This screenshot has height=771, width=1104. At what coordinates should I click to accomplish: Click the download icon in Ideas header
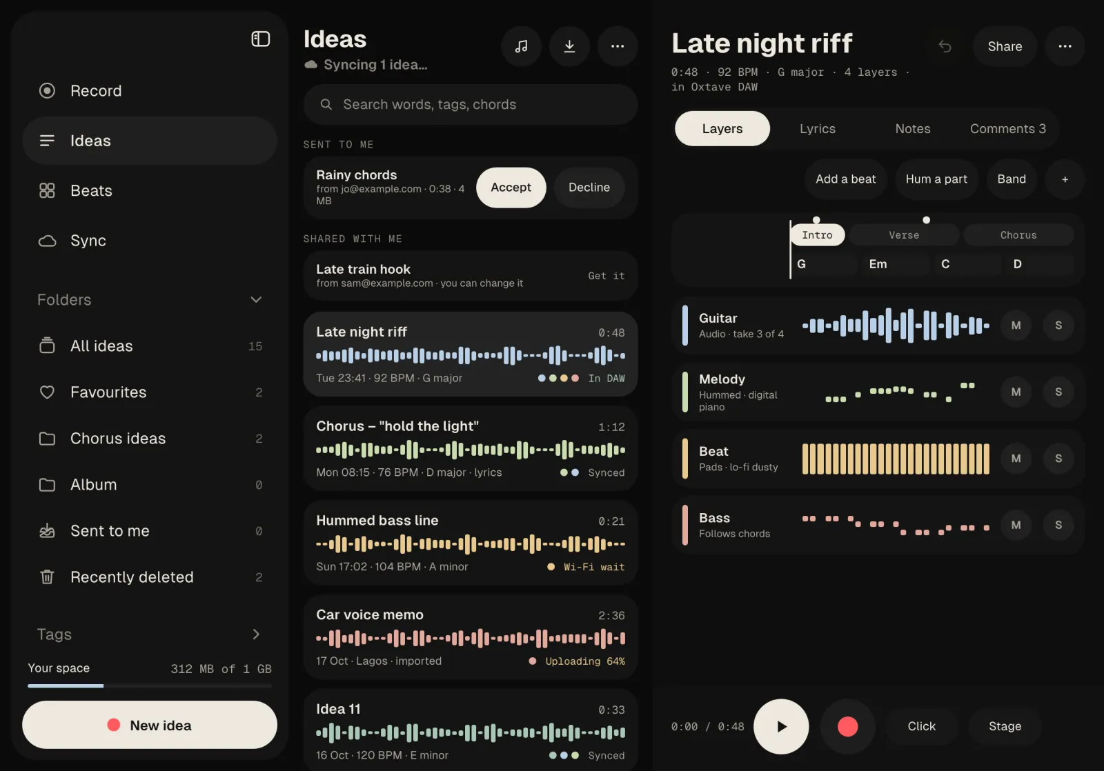(569, 46)
